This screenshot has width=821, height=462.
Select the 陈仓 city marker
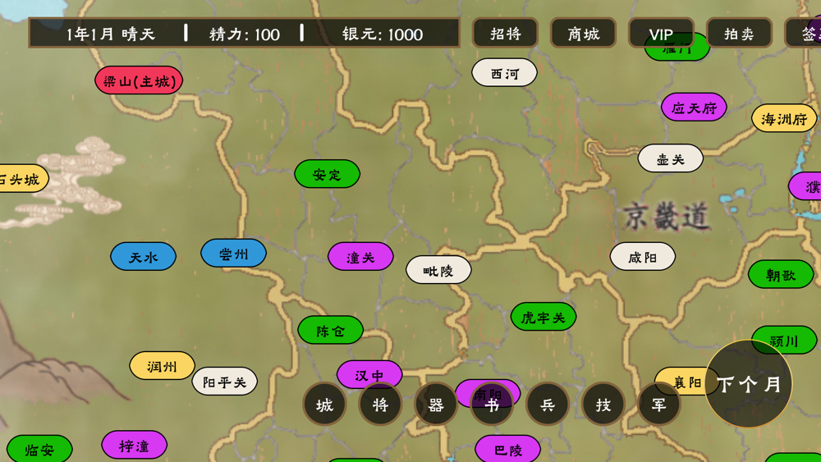pyautogui.click(x=330, y=330)
